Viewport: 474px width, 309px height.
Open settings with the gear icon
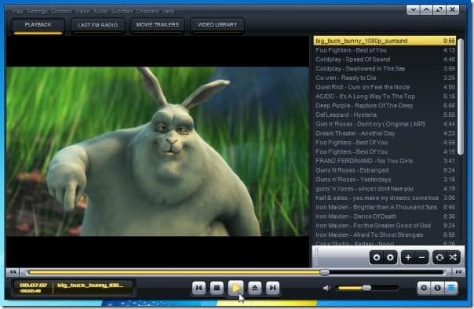tap(424, 288)
